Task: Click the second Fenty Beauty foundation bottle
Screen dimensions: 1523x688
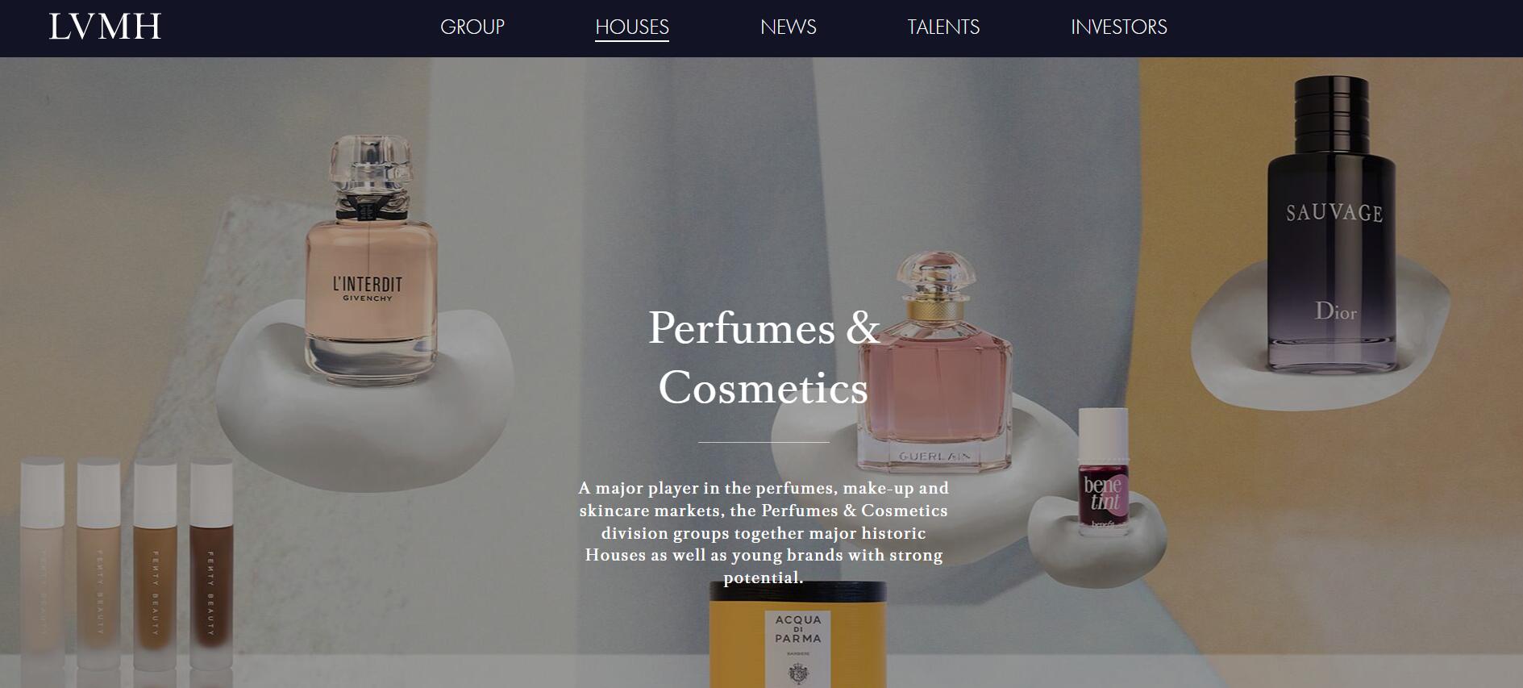Action: click(x=98, y=565)
